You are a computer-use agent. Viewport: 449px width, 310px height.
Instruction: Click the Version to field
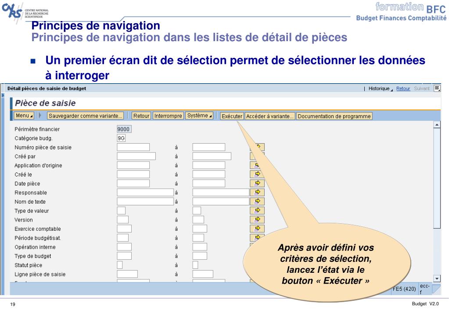(x=198, y=220)
